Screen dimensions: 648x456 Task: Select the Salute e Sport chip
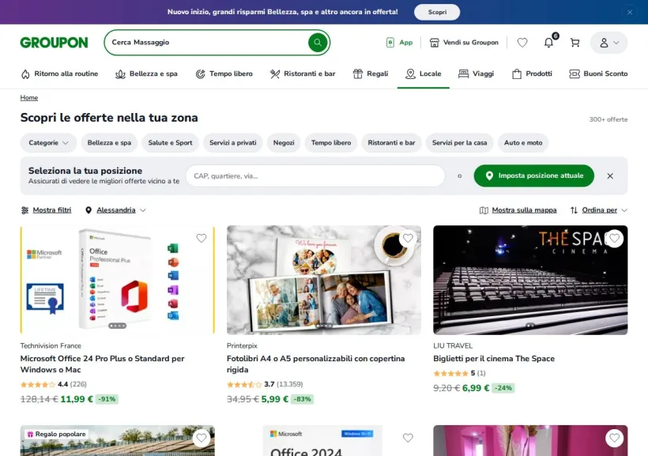(170, 142)
